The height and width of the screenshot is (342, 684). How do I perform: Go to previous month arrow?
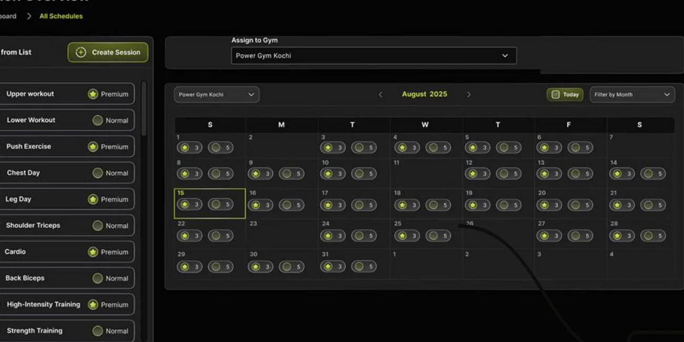point(380,95)
